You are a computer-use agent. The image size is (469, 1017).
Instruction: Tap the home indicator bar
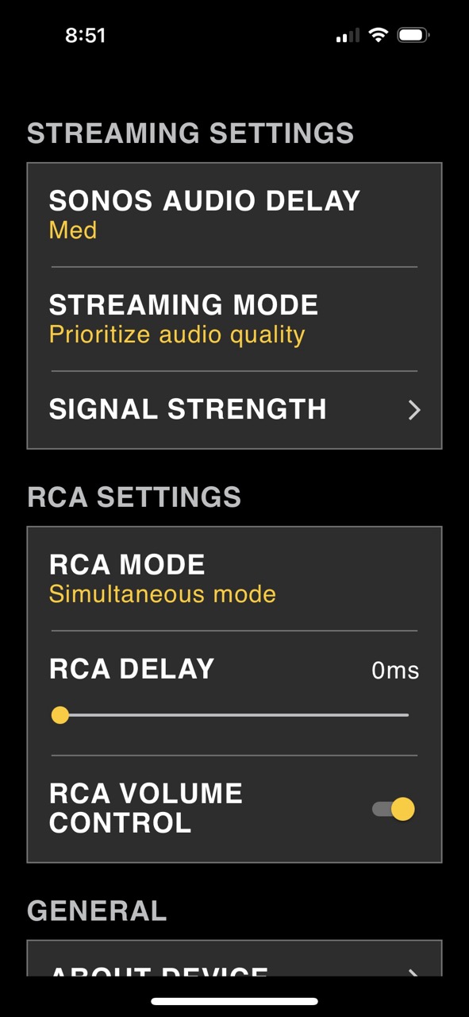click(234, 1001)
